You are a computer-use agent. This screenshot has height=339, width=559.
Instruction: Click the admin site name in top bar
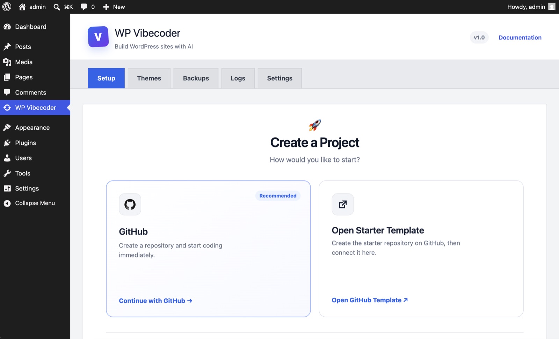point(37,7)
